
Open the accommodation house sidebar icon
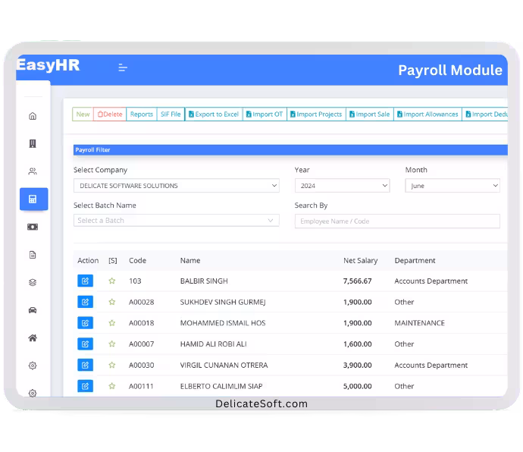33,337
